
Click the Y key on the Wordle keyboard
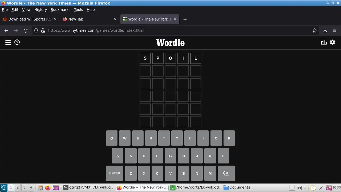tap(177, 138)
